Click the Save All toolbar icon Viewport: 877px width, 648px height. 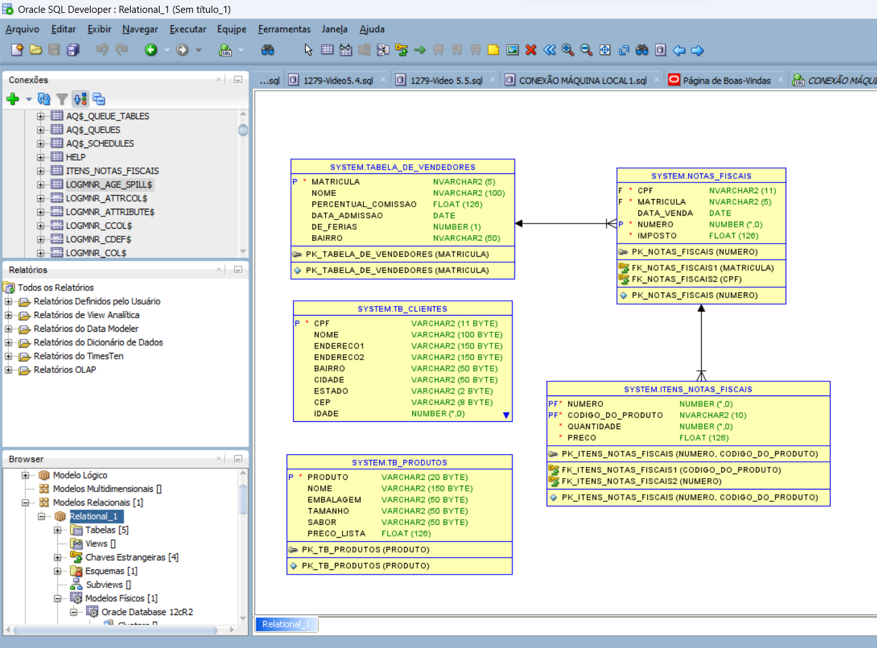(73, 50)
